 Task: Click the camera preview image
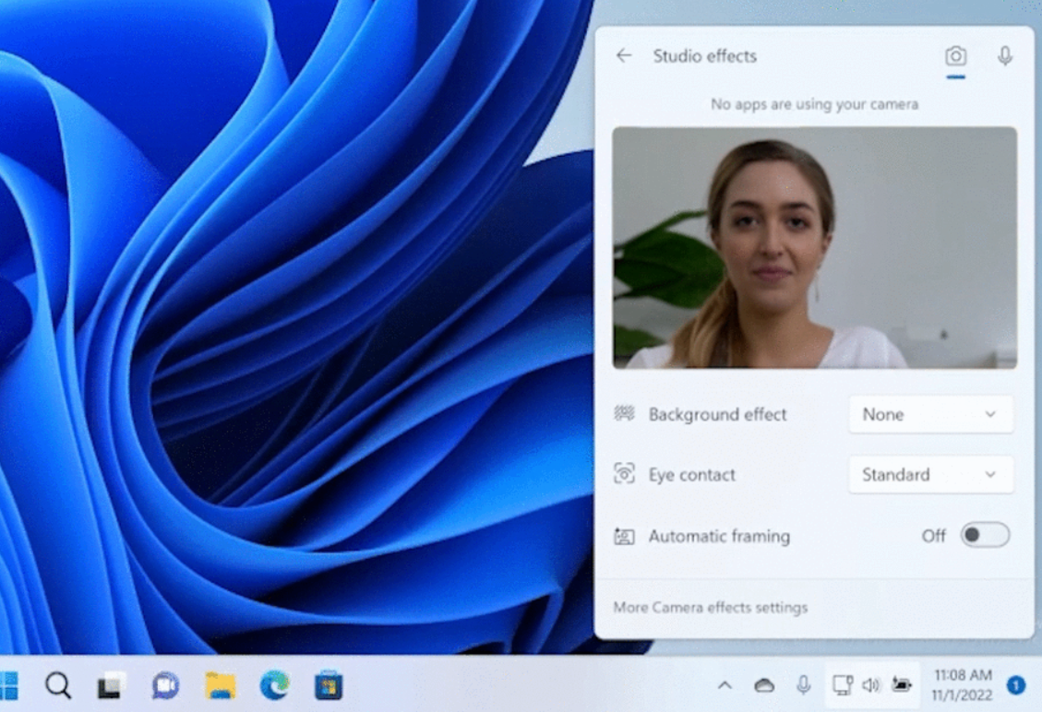[814, 248]
